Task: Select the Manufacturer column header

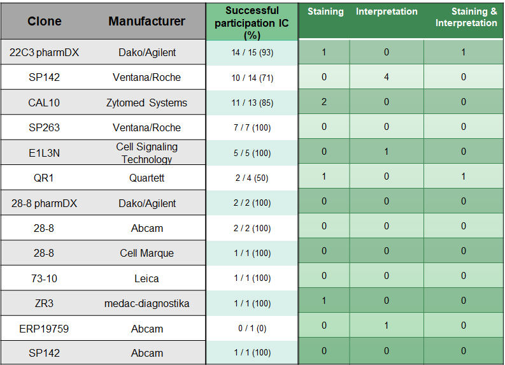Action: pyautogui.click(x=146, y=22)
